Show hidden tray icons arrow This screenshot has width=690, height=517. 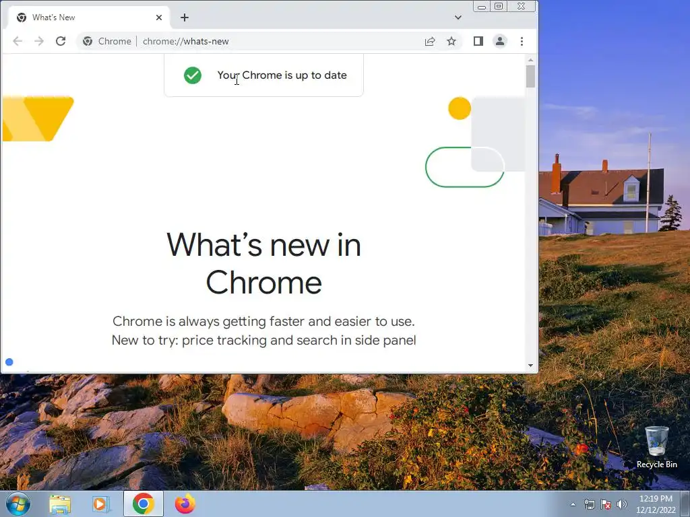pos(573,504)
